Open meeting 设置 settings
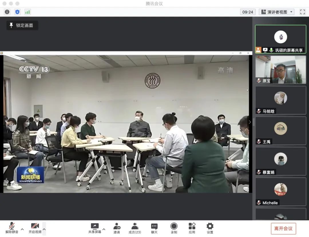 pos(210,228)
